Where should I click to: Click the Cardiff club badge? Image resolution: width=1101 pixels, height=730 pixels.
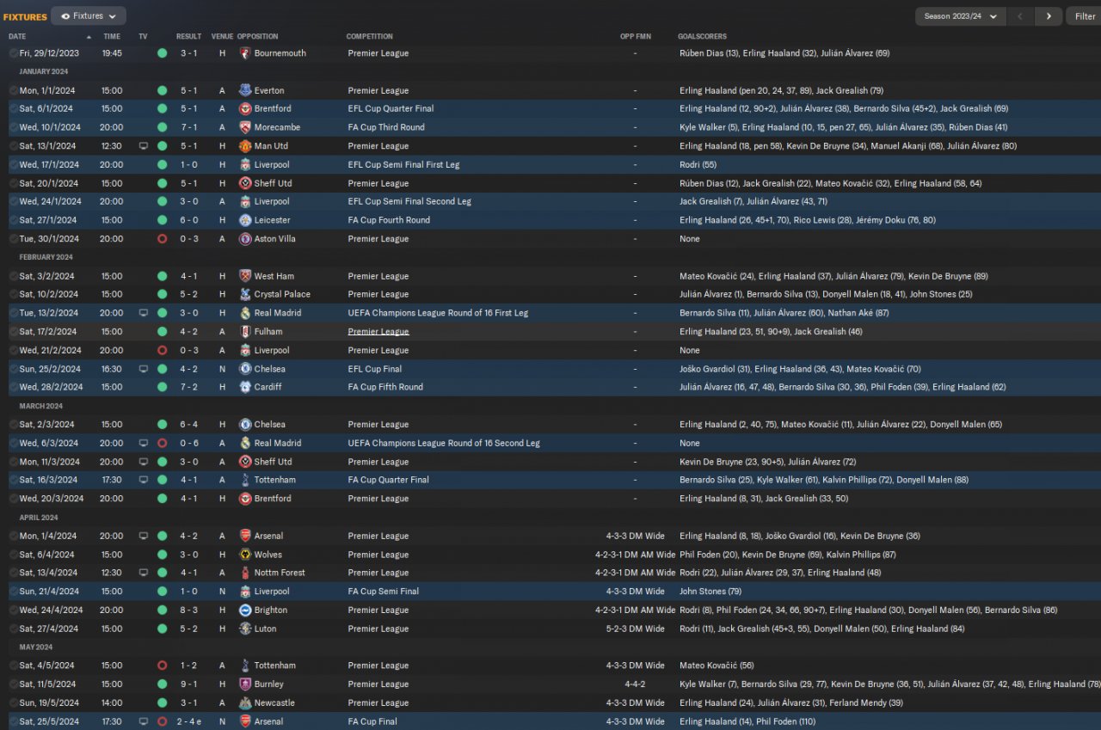(x=245, y=387)
